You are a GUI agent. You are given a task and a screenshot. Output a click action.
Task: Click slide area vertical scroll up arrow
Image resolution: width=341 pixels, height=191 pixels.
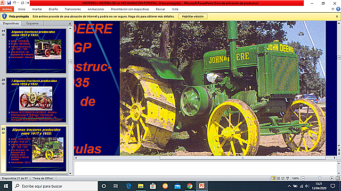(339, 23)
